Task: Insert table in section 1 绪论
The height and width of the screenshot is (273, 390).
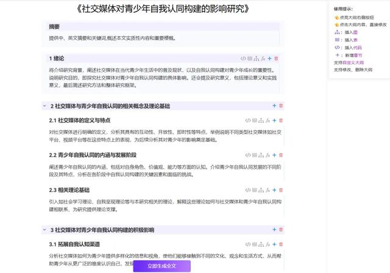Action: [x=250, y=58]
